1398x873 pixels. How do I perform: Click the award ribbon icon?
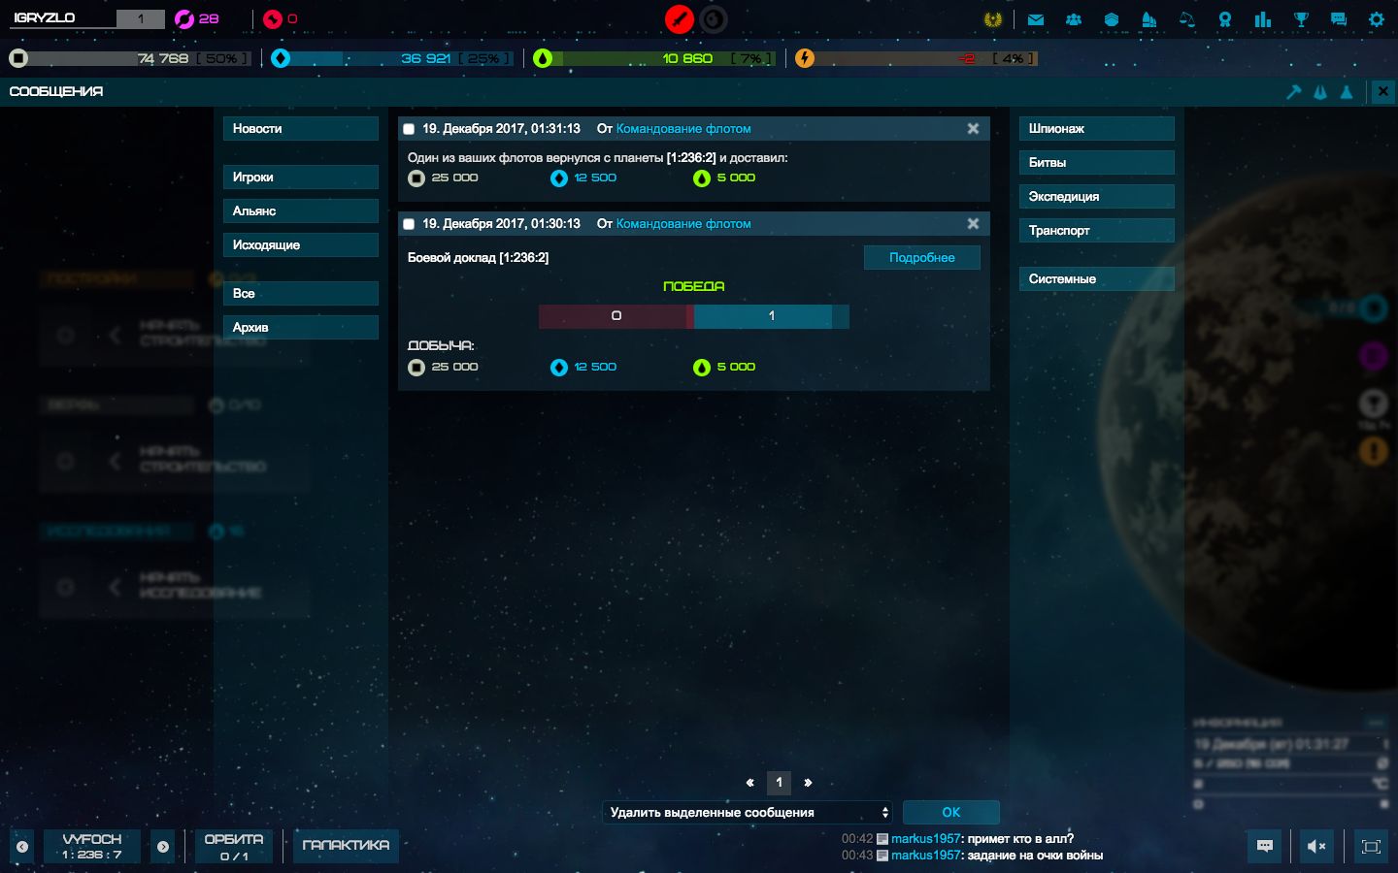coord(1225,19)
